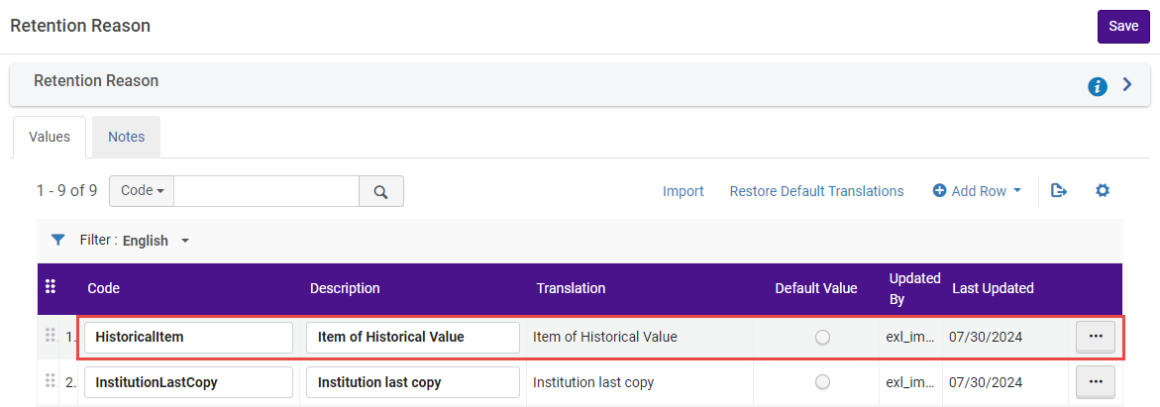The height and width of the screenshot is (407, 1160).
Task: Click the Import link
Action: point(683,191)
